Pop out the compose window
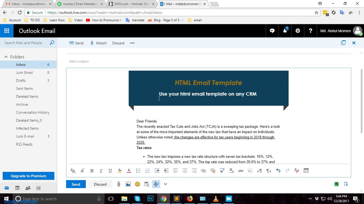Image resolution: width=364 pixels, height=204 pixels. coord(343,43)
